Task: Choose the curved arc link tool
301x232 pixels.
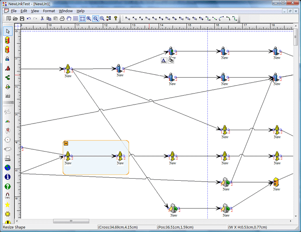Action: point(221,18)
